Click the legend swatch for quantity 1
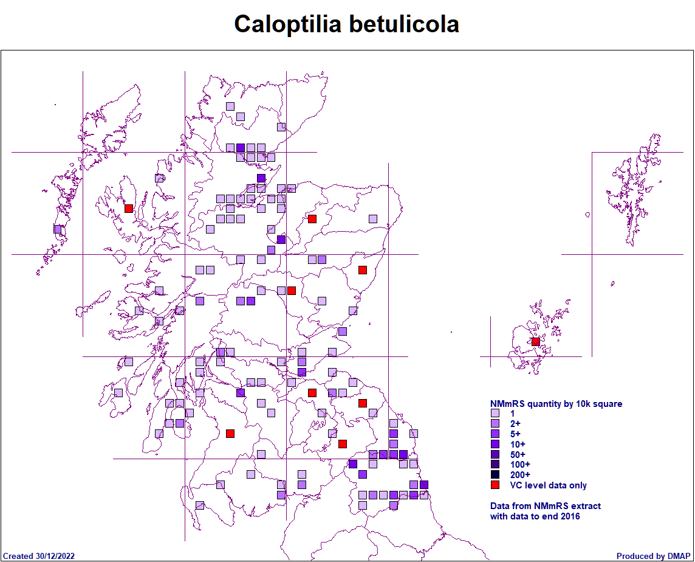The image size is (695, 562). pos(495,414)
